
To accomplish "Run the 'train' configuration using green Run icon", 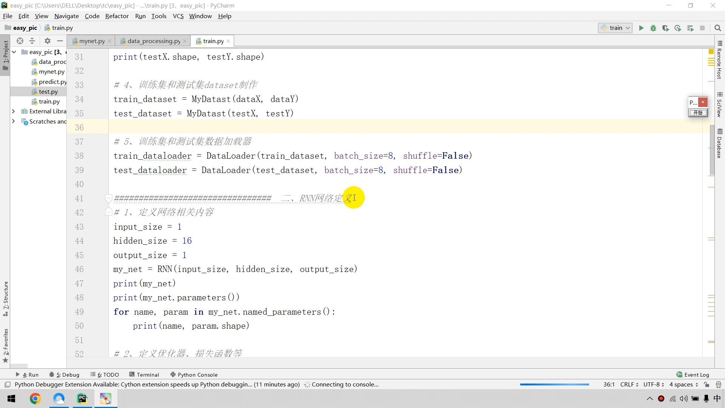I will [x=641, y=28].
